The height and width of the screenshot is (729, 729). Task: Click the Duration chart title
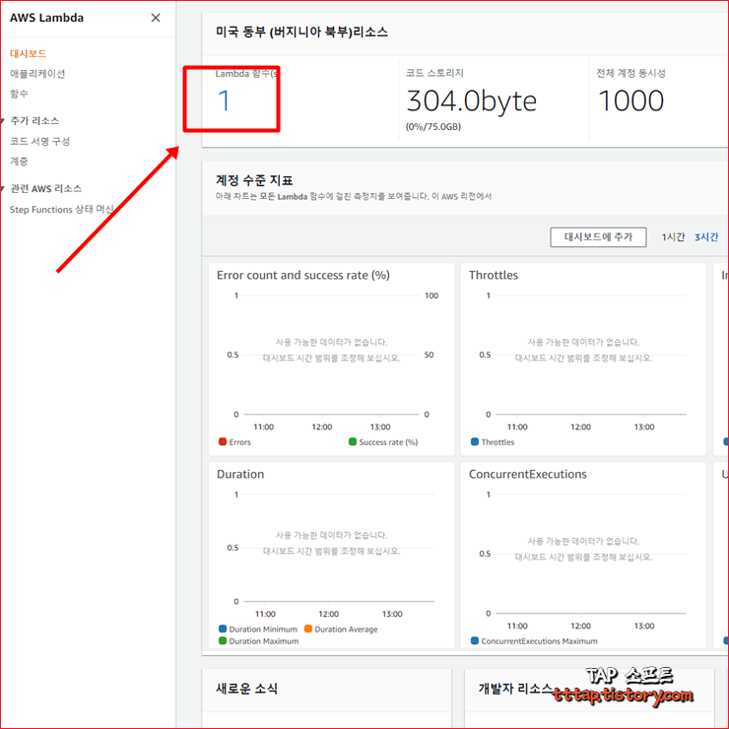pyautogui.click(x=240, y=474)
